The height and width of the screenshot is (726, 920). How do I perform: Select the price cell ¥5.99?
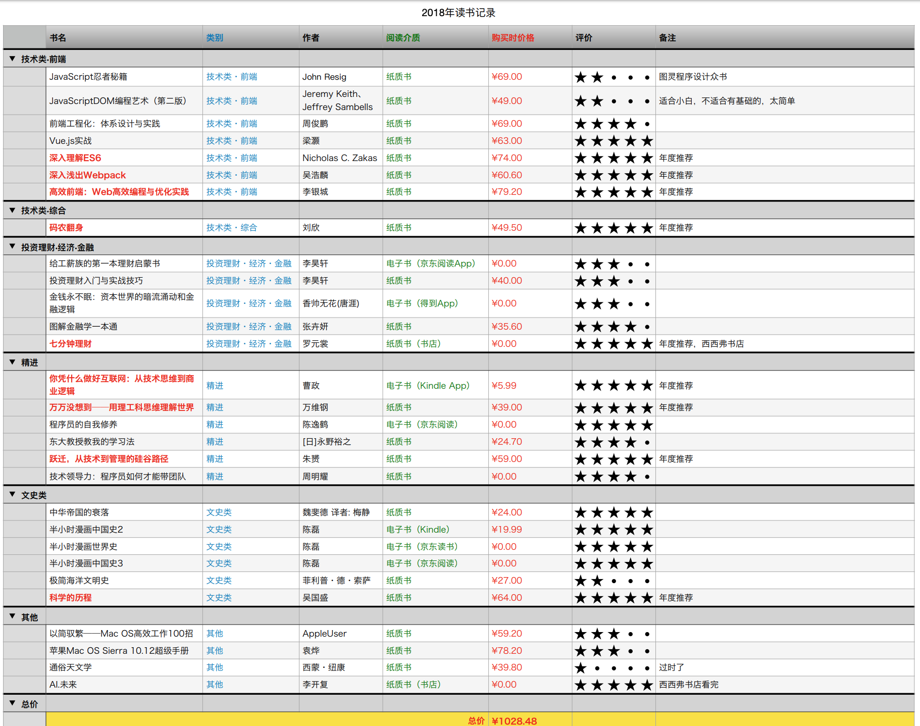click(530, 386)
